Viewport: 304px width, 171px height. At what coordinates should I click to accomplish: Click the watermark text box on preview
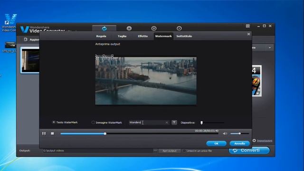click(x=104, y=57)
